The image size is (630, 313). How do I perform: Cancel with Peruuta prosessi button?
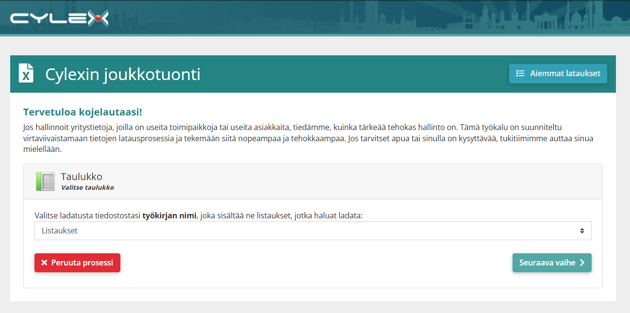coord(77,263)
